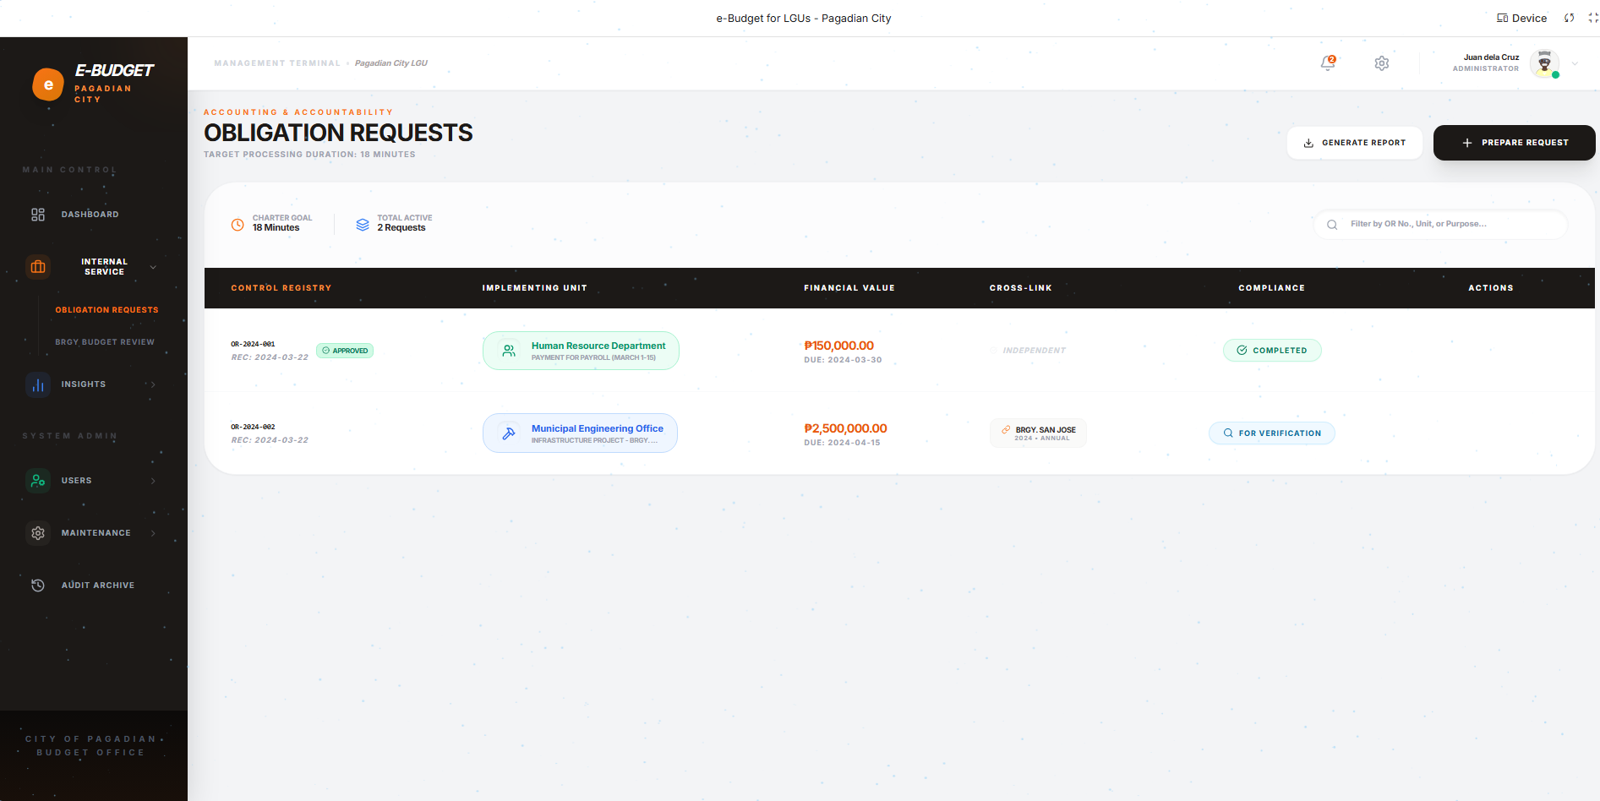Click the settings gear in the header
The width and height of the screenshot is (1600, 801).
[x=1382, y=63]
